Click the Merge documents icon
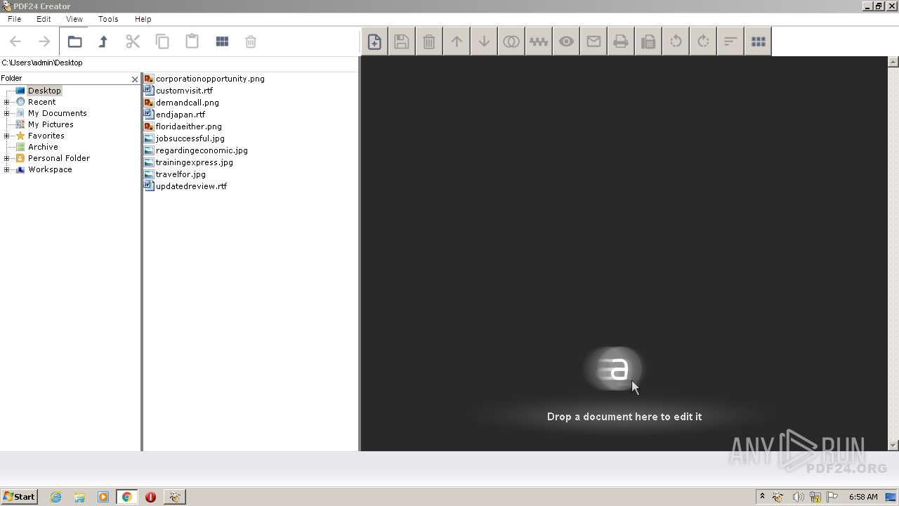This screenshot has height=506, width=899. (511, 41)
